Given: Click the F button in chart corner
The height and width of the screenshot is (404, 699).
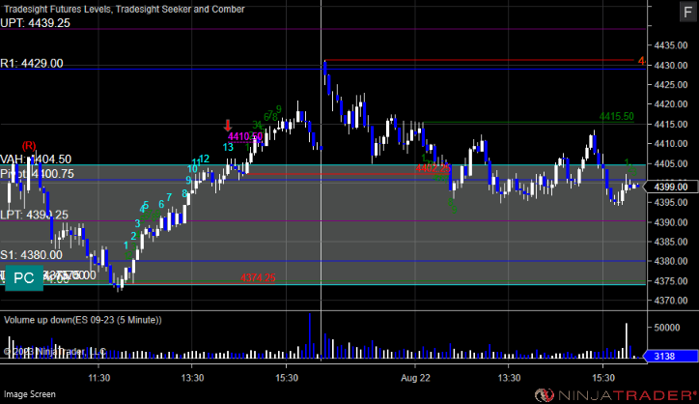Looking at the screenshot, I should pos(687,12).
